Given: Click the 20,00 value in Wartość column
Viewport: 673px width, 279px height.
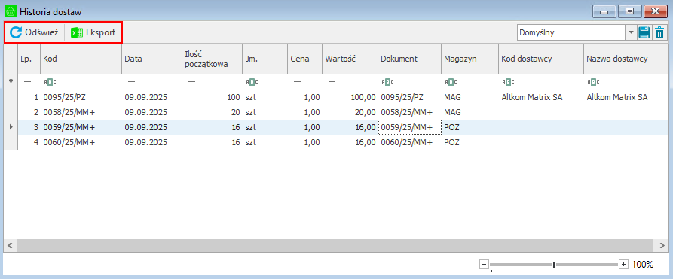Looking at the screenshot, I should [x=366, y=112].
